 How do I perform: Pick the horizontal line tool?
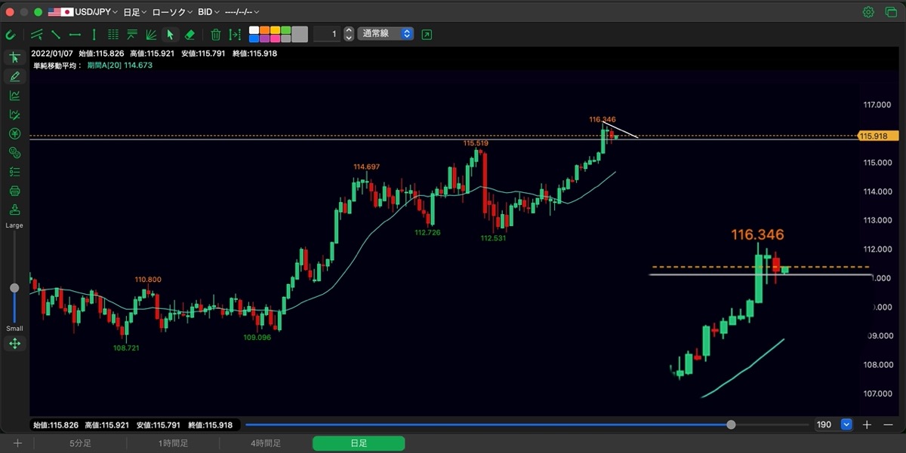[75, 34]
